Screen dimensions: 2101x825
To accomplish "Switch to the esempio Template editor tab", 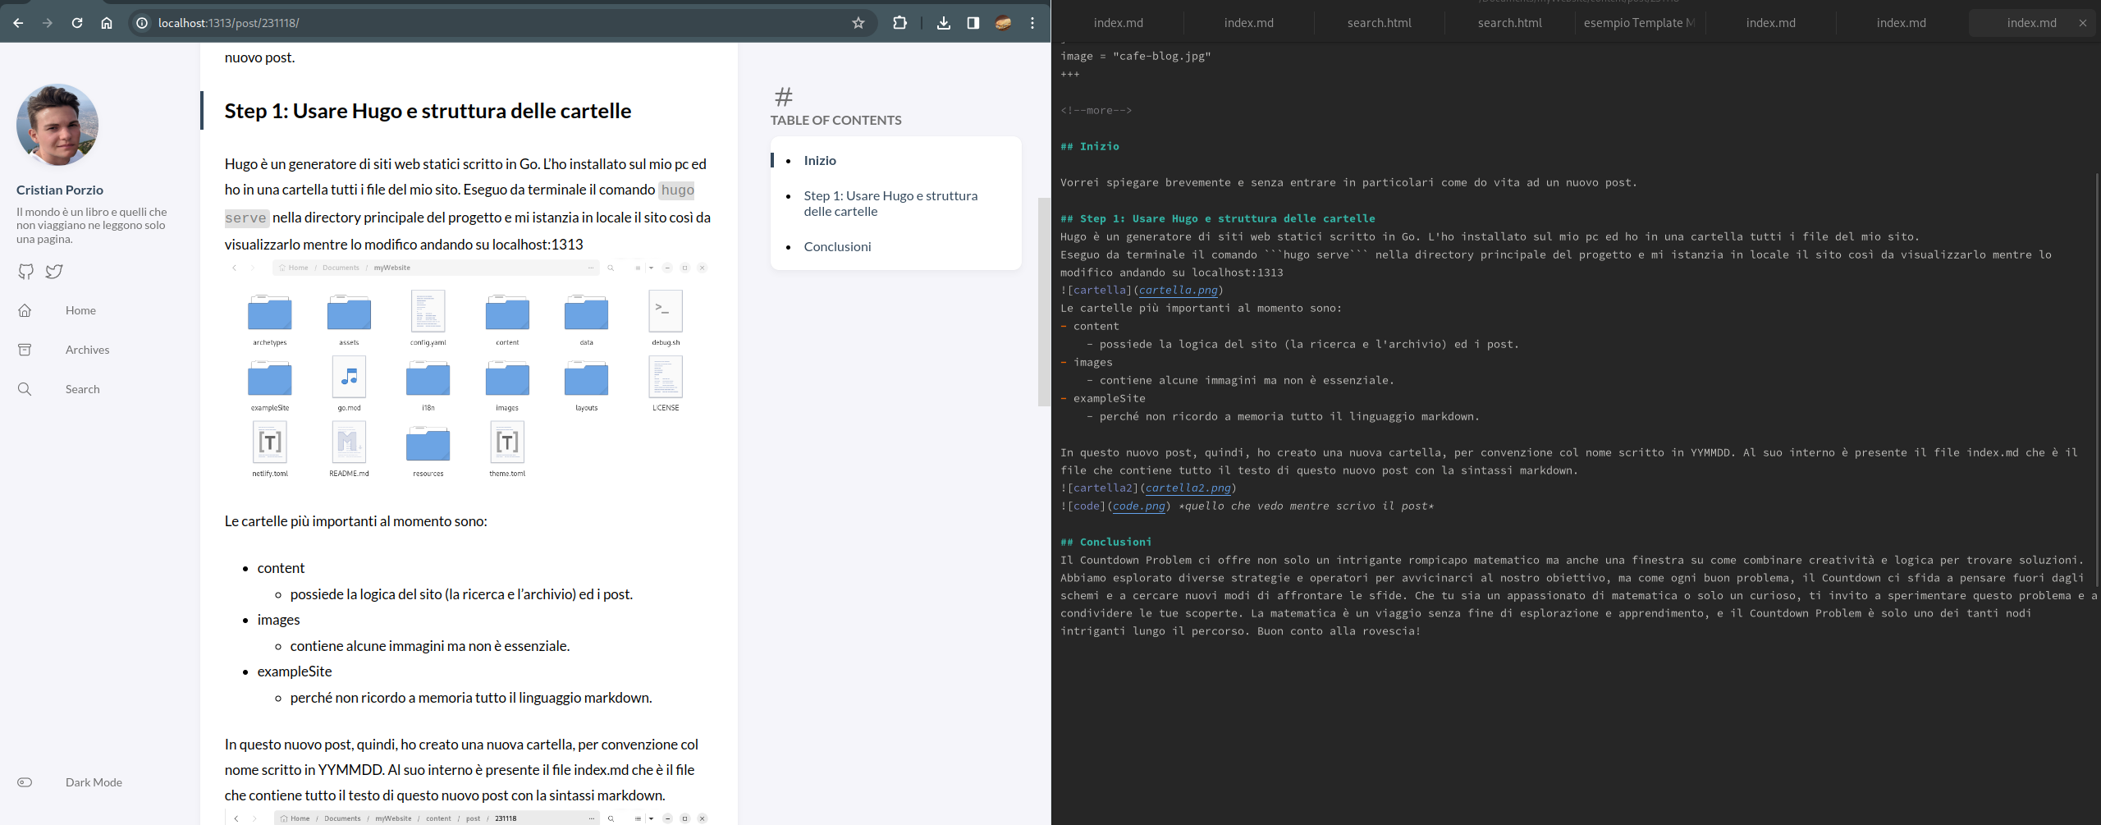I will click(x=1638, y=23).
